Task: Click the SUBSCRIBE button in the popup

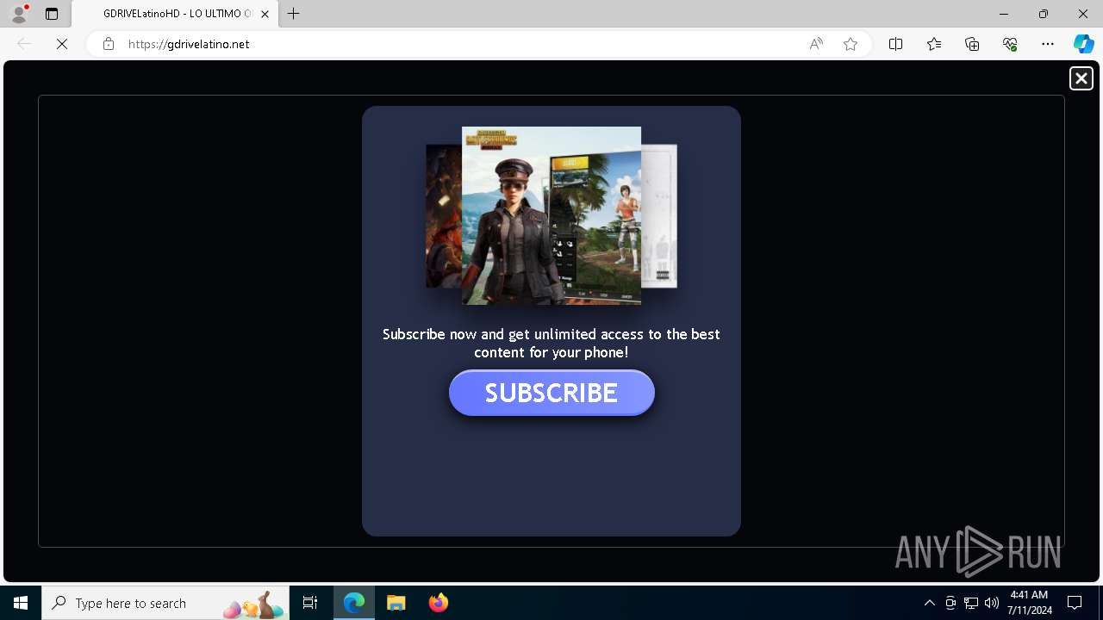Action: (551, 393)
